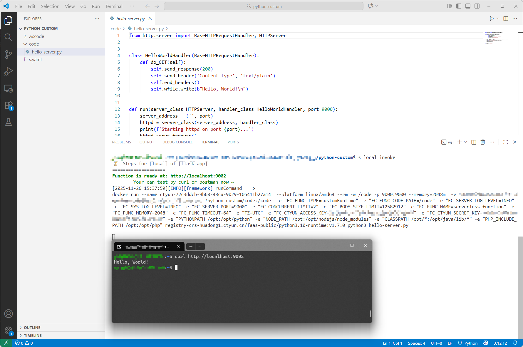Expand the OUTLINE section
Screen dimensions: 523x347
[x=32, y=328]
